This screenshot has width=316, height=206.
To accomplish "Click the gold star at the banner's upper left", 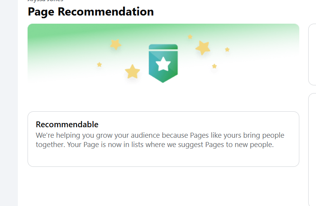I will click(115, 44).
